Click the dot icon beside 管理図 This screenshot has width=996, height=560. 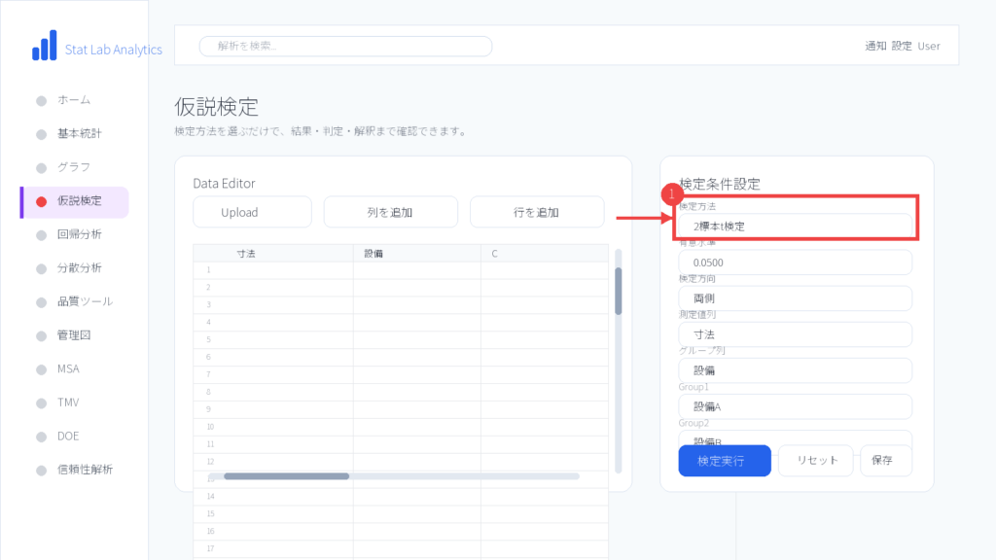(41, 335)
